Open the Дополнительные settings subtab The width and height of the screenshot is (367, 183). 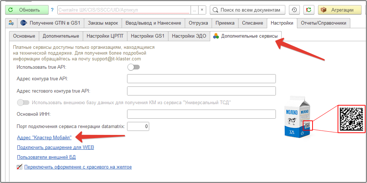[x=61, y=36]
